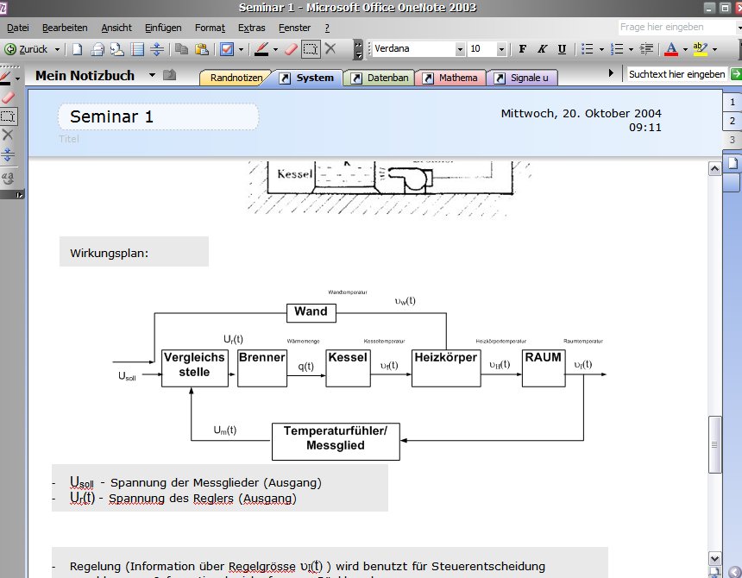The image size is (742, 578).
Task: Create a new page with the blank page icon
Action: 77,49
